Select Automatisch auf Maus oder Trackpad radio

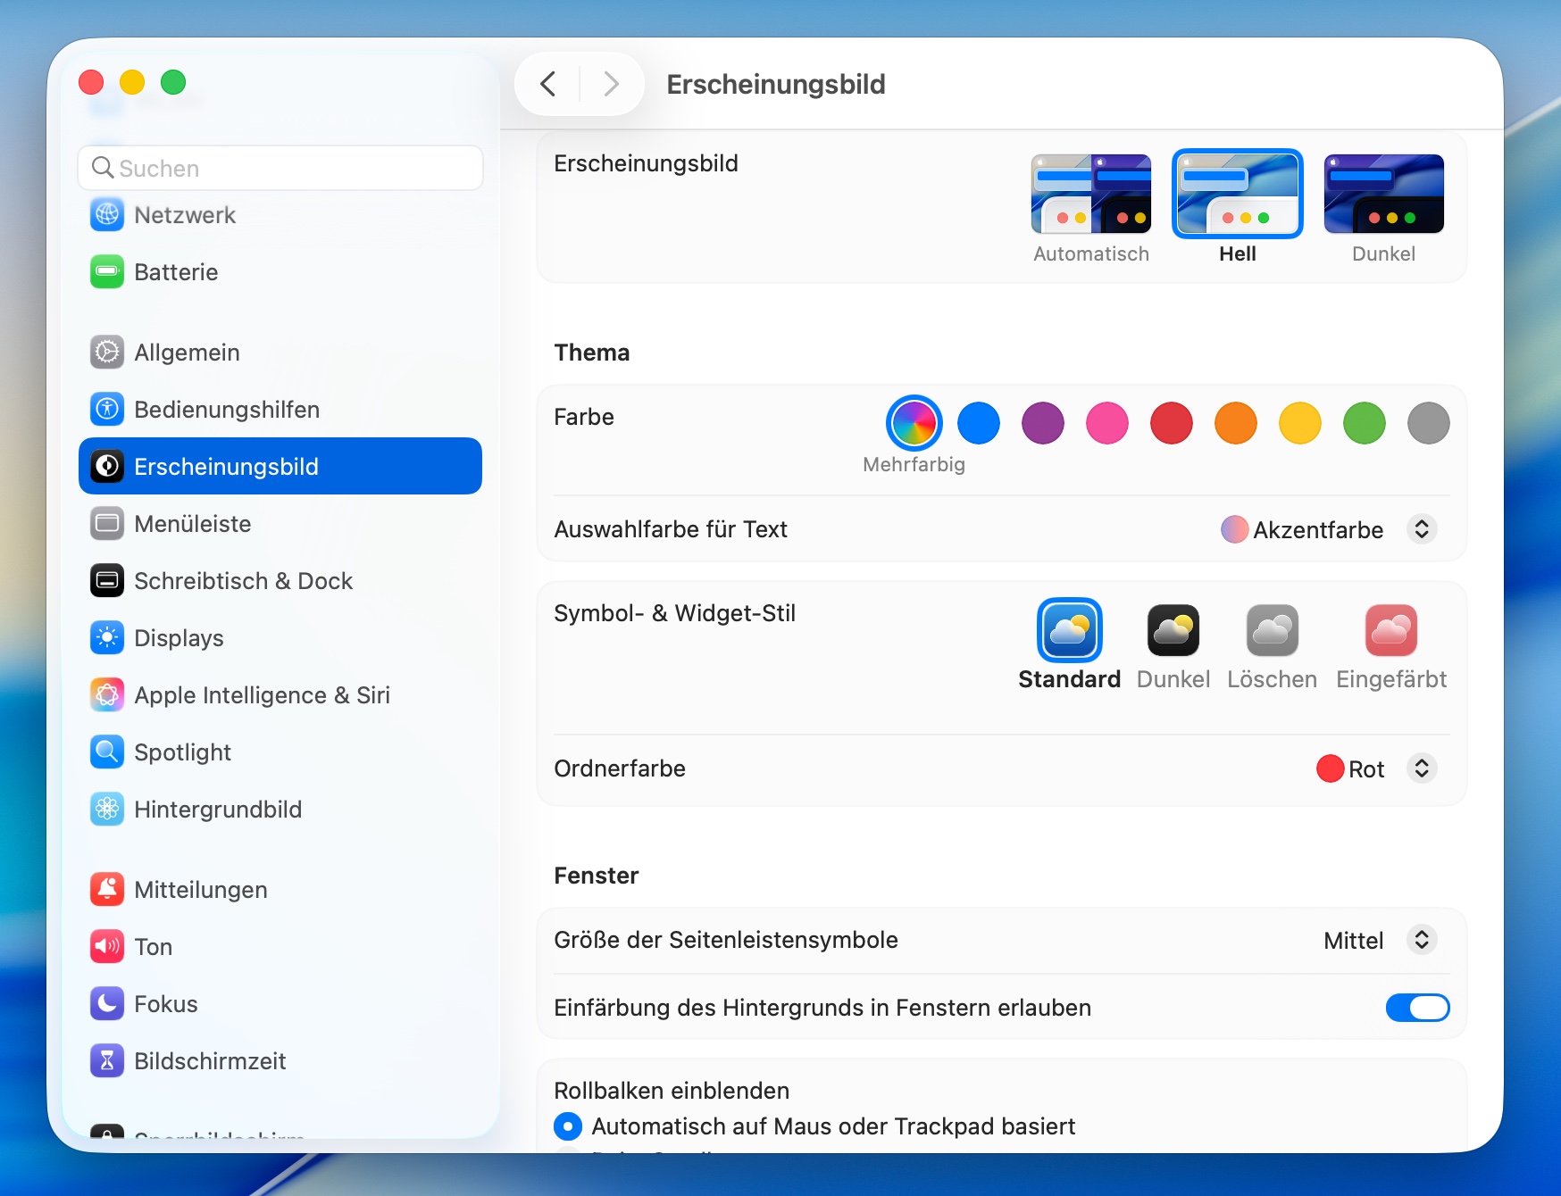[x=568, y=1126]
